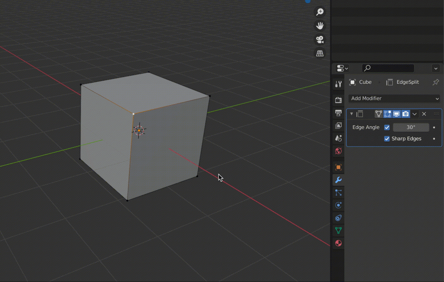444x282 pixels.
Task: Disable the Sharp Edges checkbox
Action: tap(387, 138)
